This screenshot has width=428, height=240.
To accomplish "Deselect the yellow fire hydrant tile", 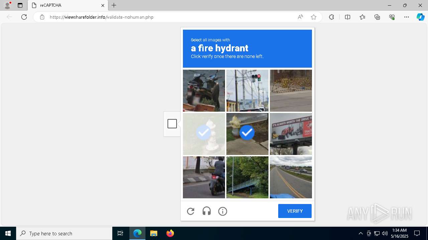I will 247,134.
